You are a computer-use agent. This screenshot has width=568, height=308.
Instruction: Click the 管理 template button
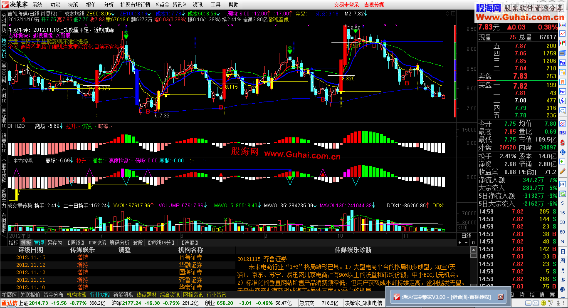(x=39, y=242)
